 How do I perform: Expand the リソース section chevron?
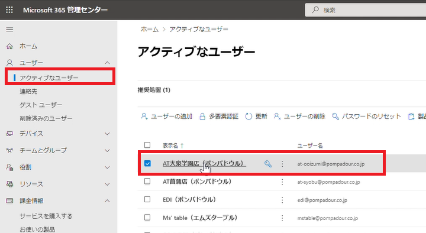click(x=107, y=185)
